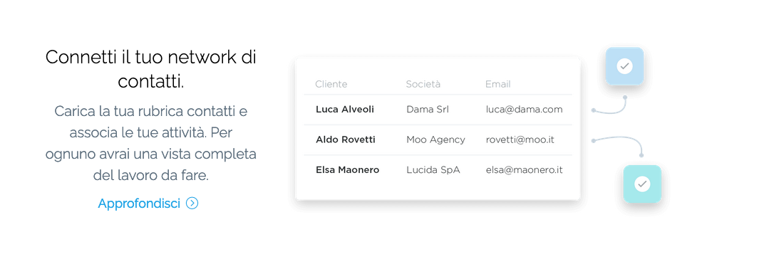The width and height of the screenshot is (764, 279).
Task: Click the paragraph starting with Carica la tua rubrica
Action: 150,142
